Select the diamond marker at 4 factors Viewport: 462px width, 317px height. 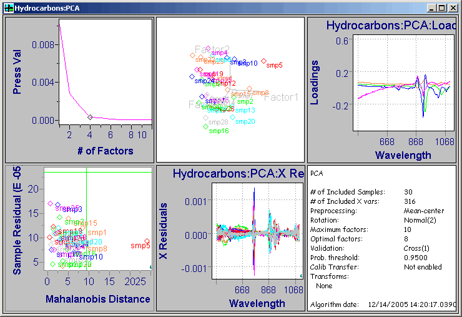pyautogui.click(x=90, y=117)
